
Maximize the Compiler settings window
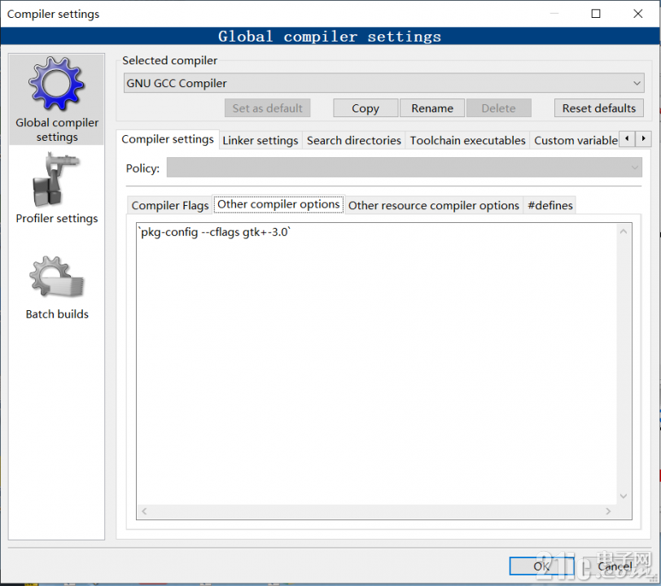[596, 14]
